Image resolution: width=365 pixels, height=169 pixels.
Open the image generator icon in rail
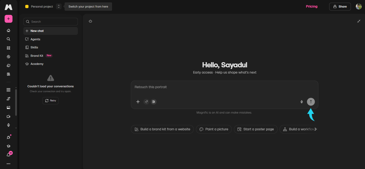click(8, 107)
